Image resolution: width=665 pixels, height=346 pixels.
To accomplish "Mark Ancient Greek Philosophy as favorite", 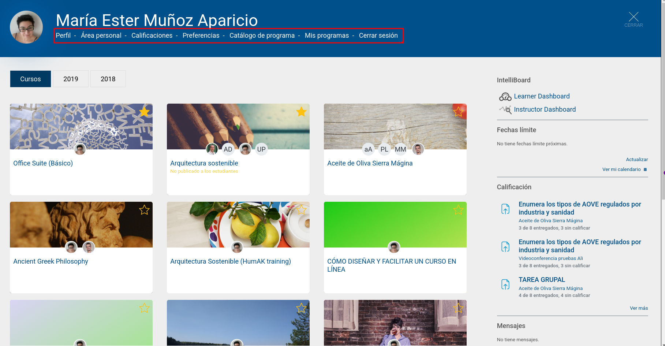I will [x=144, y=210].
